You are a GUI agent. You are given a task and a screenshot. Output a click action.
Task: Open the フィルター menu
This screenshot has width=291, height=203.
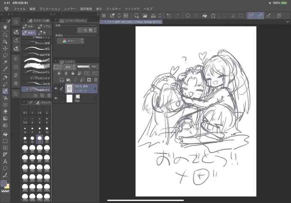pos(113,9)
